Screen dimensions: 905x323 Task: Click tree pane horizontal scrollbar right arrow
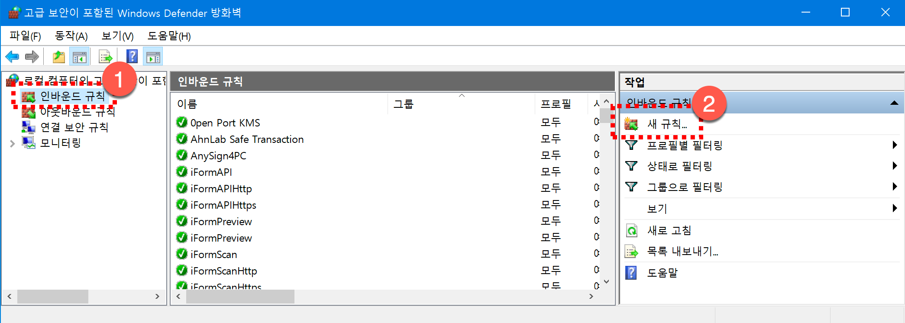coord(157,297)
